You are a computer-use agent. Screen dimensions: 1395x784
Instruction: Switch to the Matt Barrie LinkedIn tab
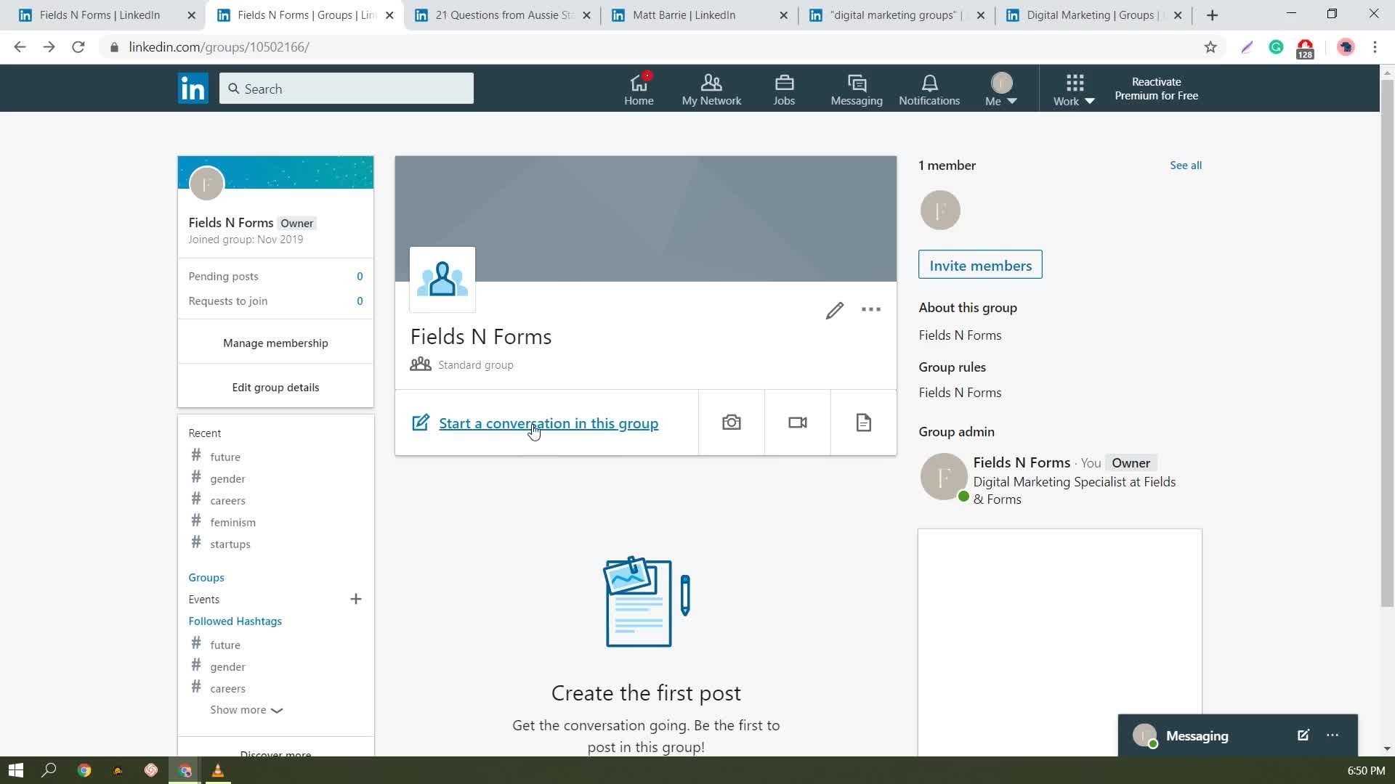click(683, 15)
